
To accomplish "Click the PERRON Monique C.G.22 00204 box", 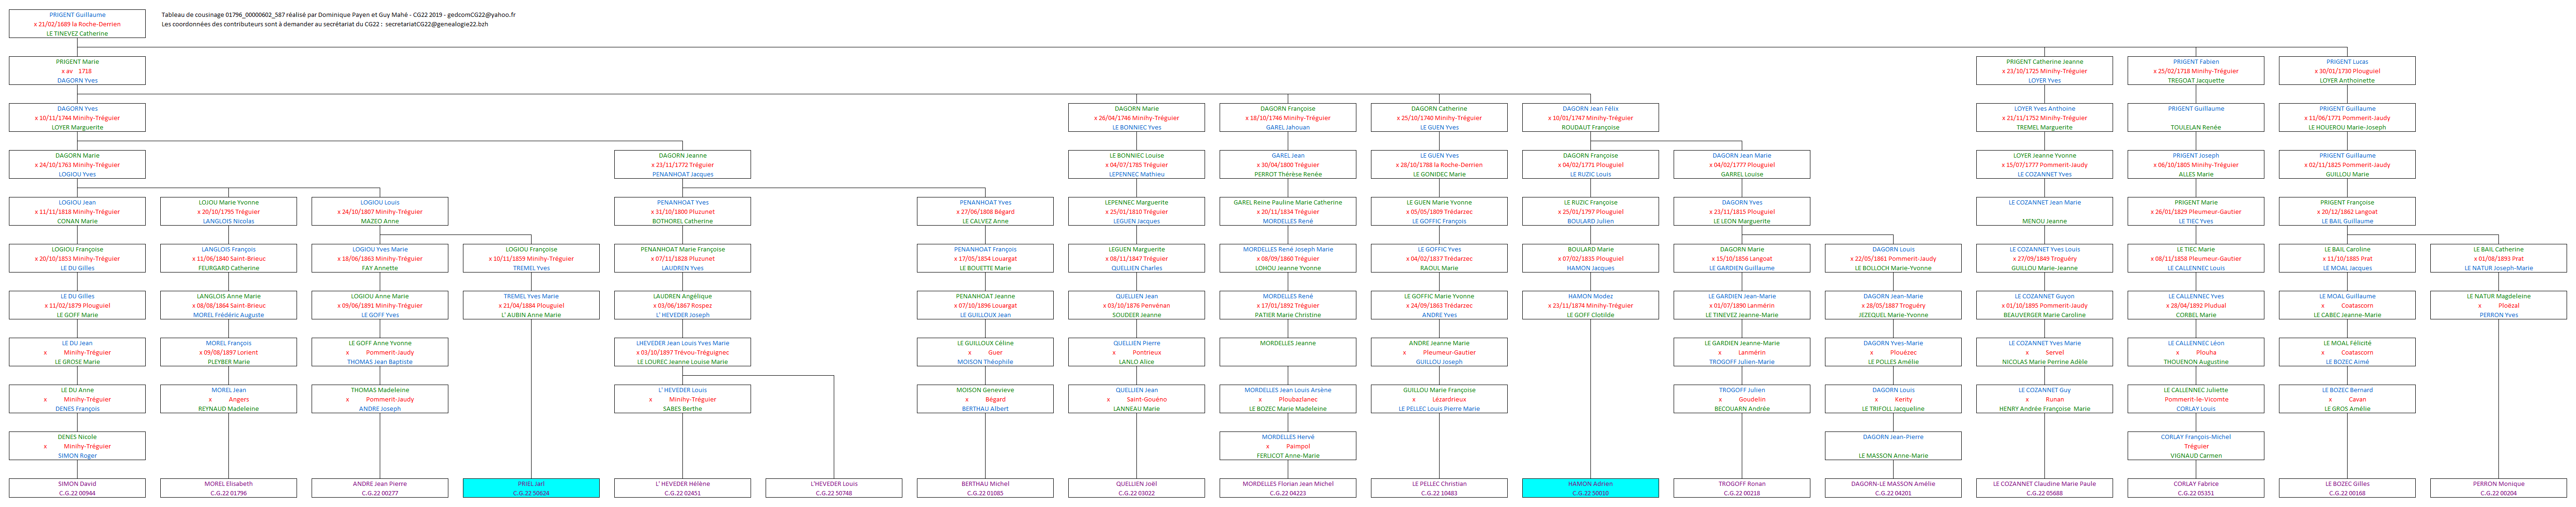I will (x=2498, y=488).
